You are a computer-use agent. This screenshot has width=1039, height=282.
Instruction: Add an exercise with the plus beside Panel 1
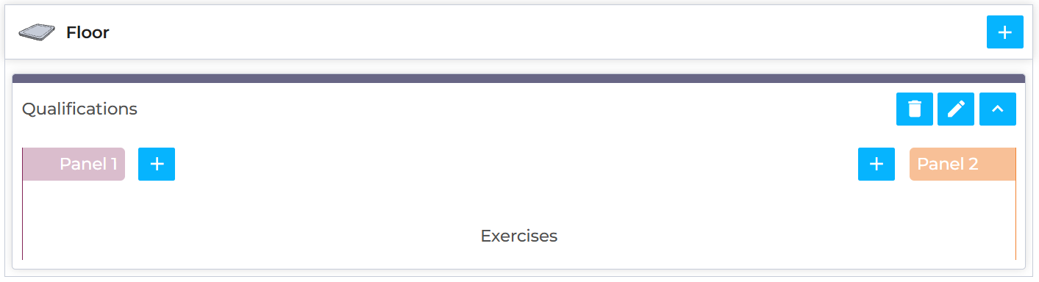tap(157, 164)
